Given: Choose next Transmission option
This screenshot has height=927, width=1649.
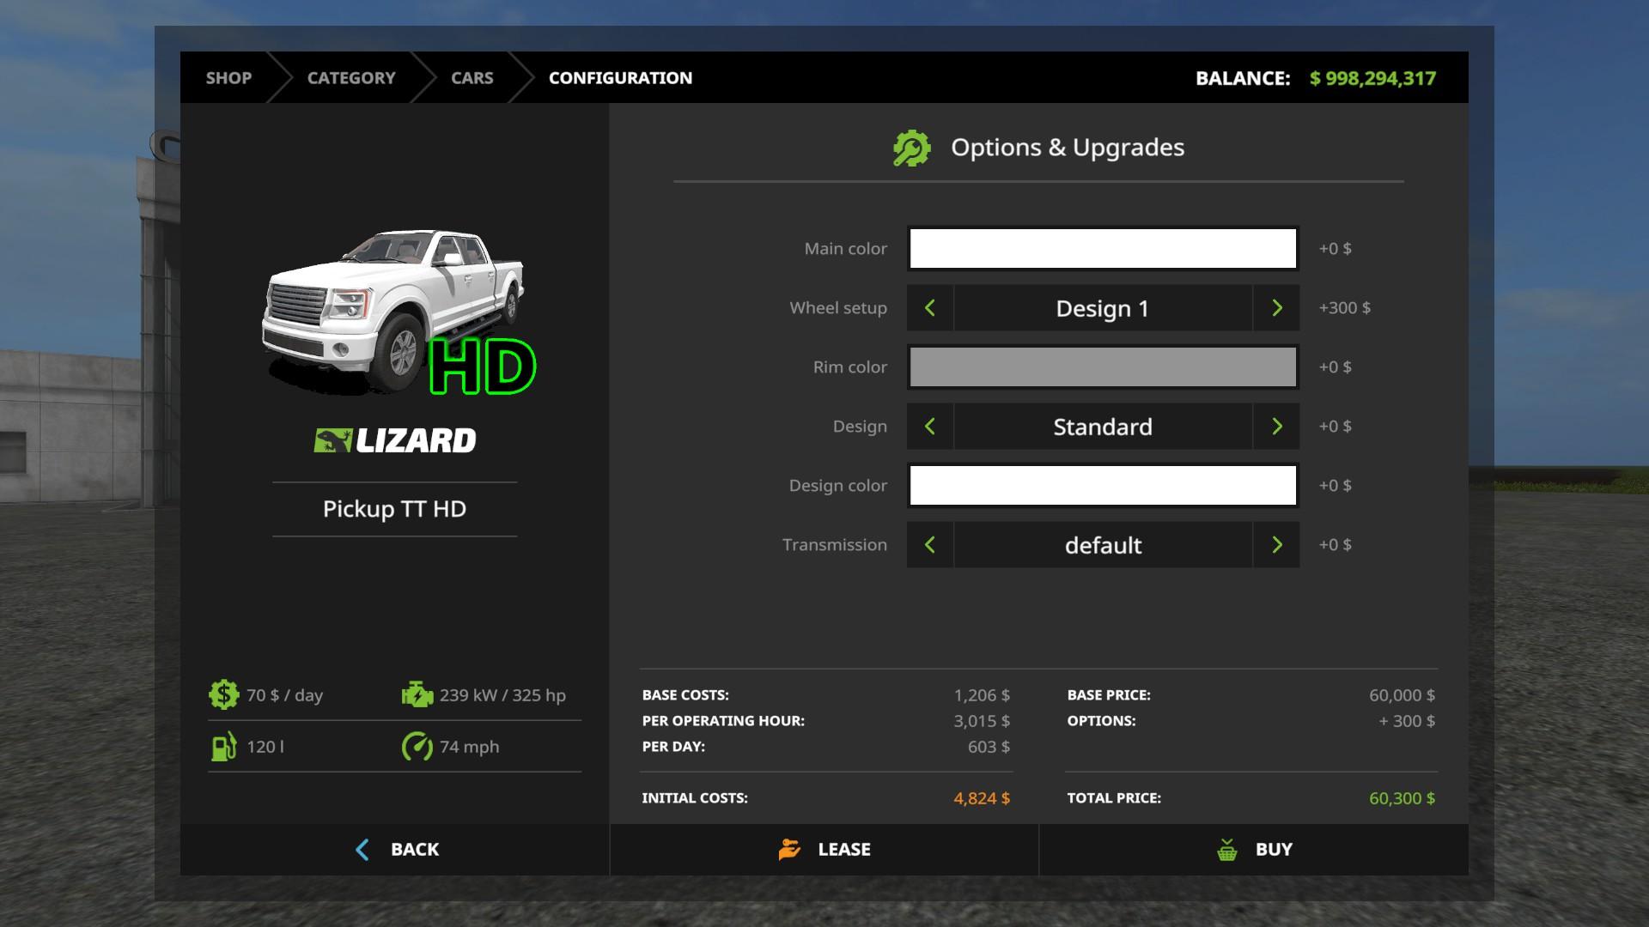Looking at the screenshot, I should pos(1276,545).
